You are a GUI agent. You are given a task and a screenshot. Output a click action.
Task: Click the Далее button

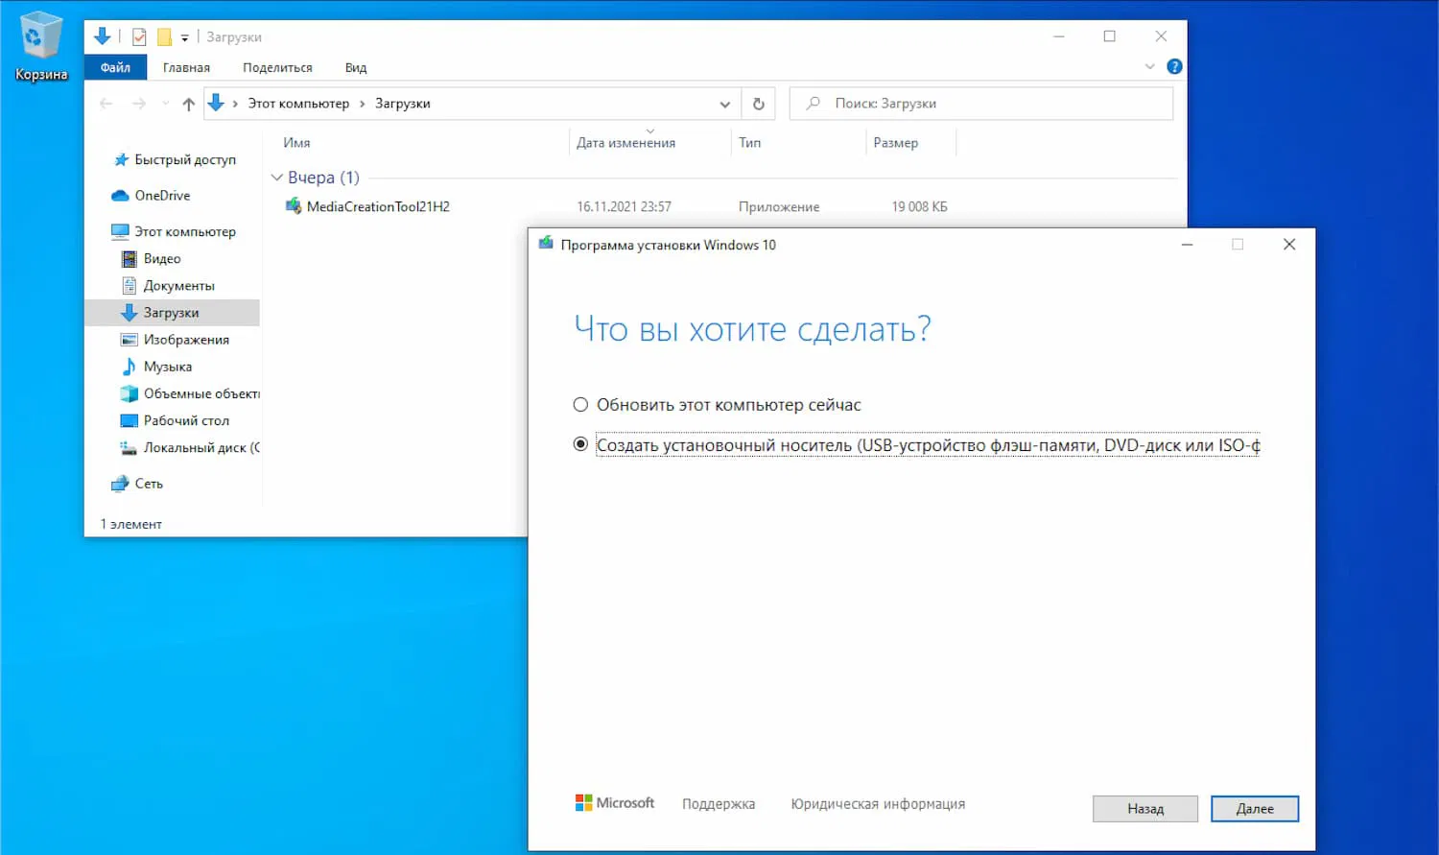(x=1255, y=808)
